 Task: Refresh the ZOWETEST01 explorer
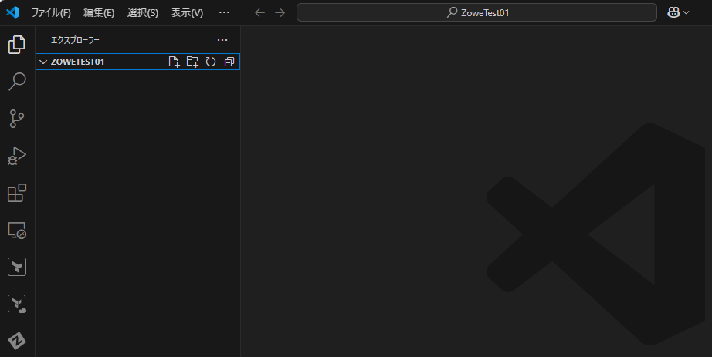211,62
